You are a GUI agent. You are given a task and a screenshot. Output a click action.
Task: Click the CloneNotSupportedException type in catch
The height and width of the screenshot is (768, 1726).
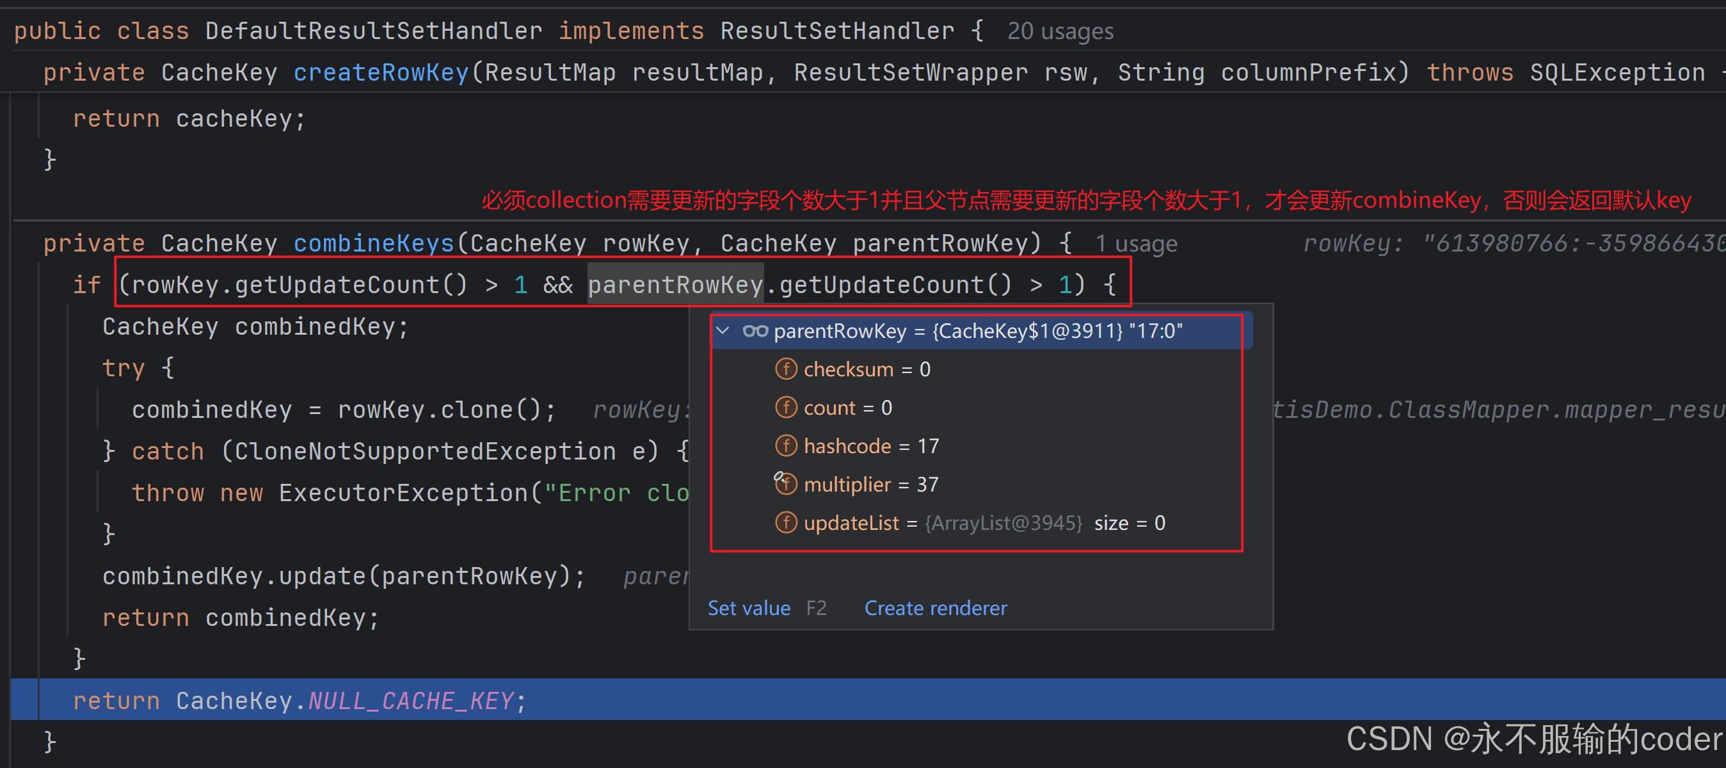tap(425, 451)
